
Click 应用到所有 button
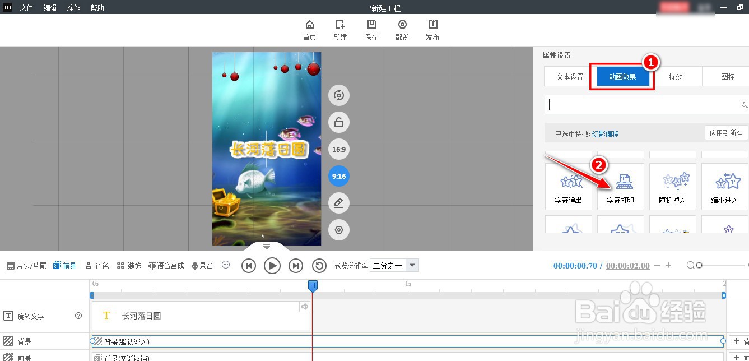(726, 133)
